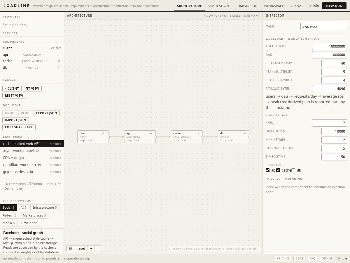Toggle retry on cache checkbox
The width and height of the screenshot is (350, 263).
point(278,170)
